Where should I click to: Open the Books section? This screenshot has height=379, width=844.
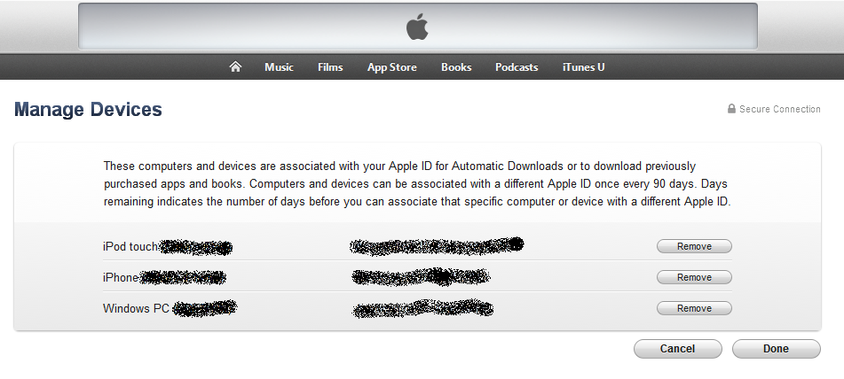456,67
